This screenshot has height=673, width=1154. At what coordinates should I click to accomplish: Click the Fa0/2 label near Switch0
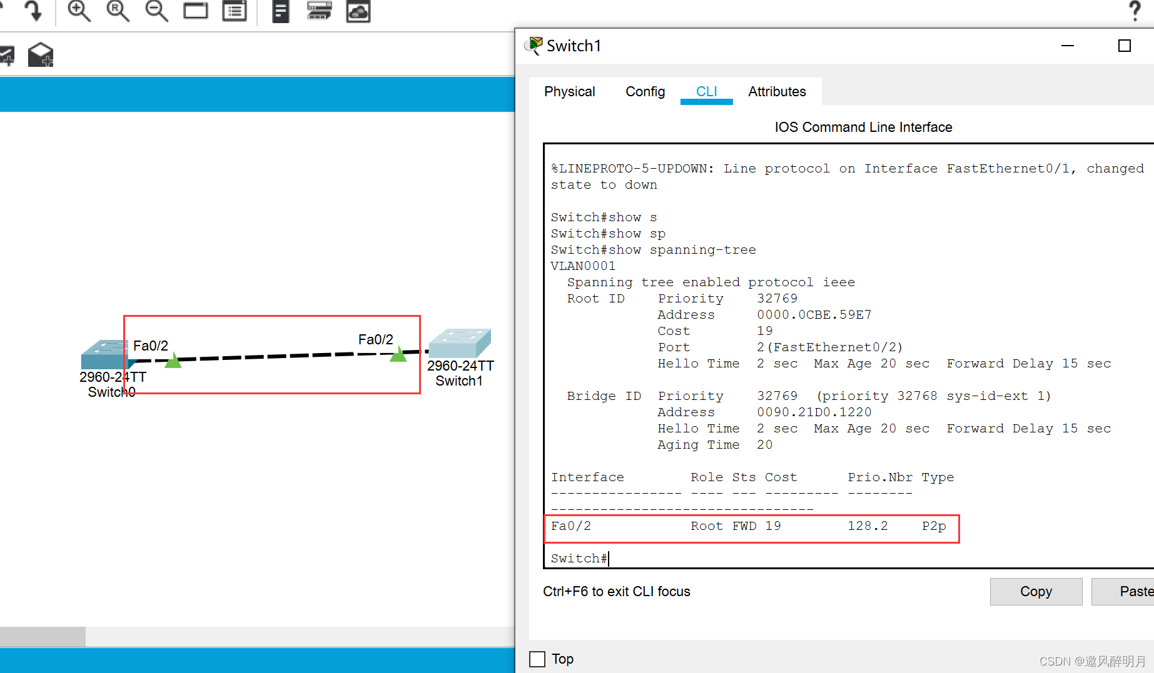(151, 346)
